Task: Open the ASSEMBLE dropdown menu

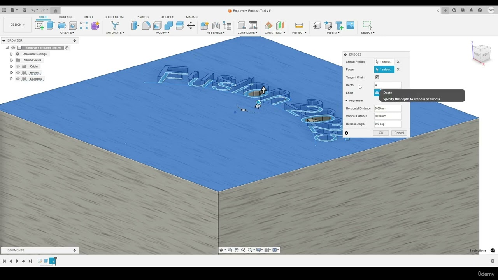Action: pyautogui.click(x=216, y=33)
